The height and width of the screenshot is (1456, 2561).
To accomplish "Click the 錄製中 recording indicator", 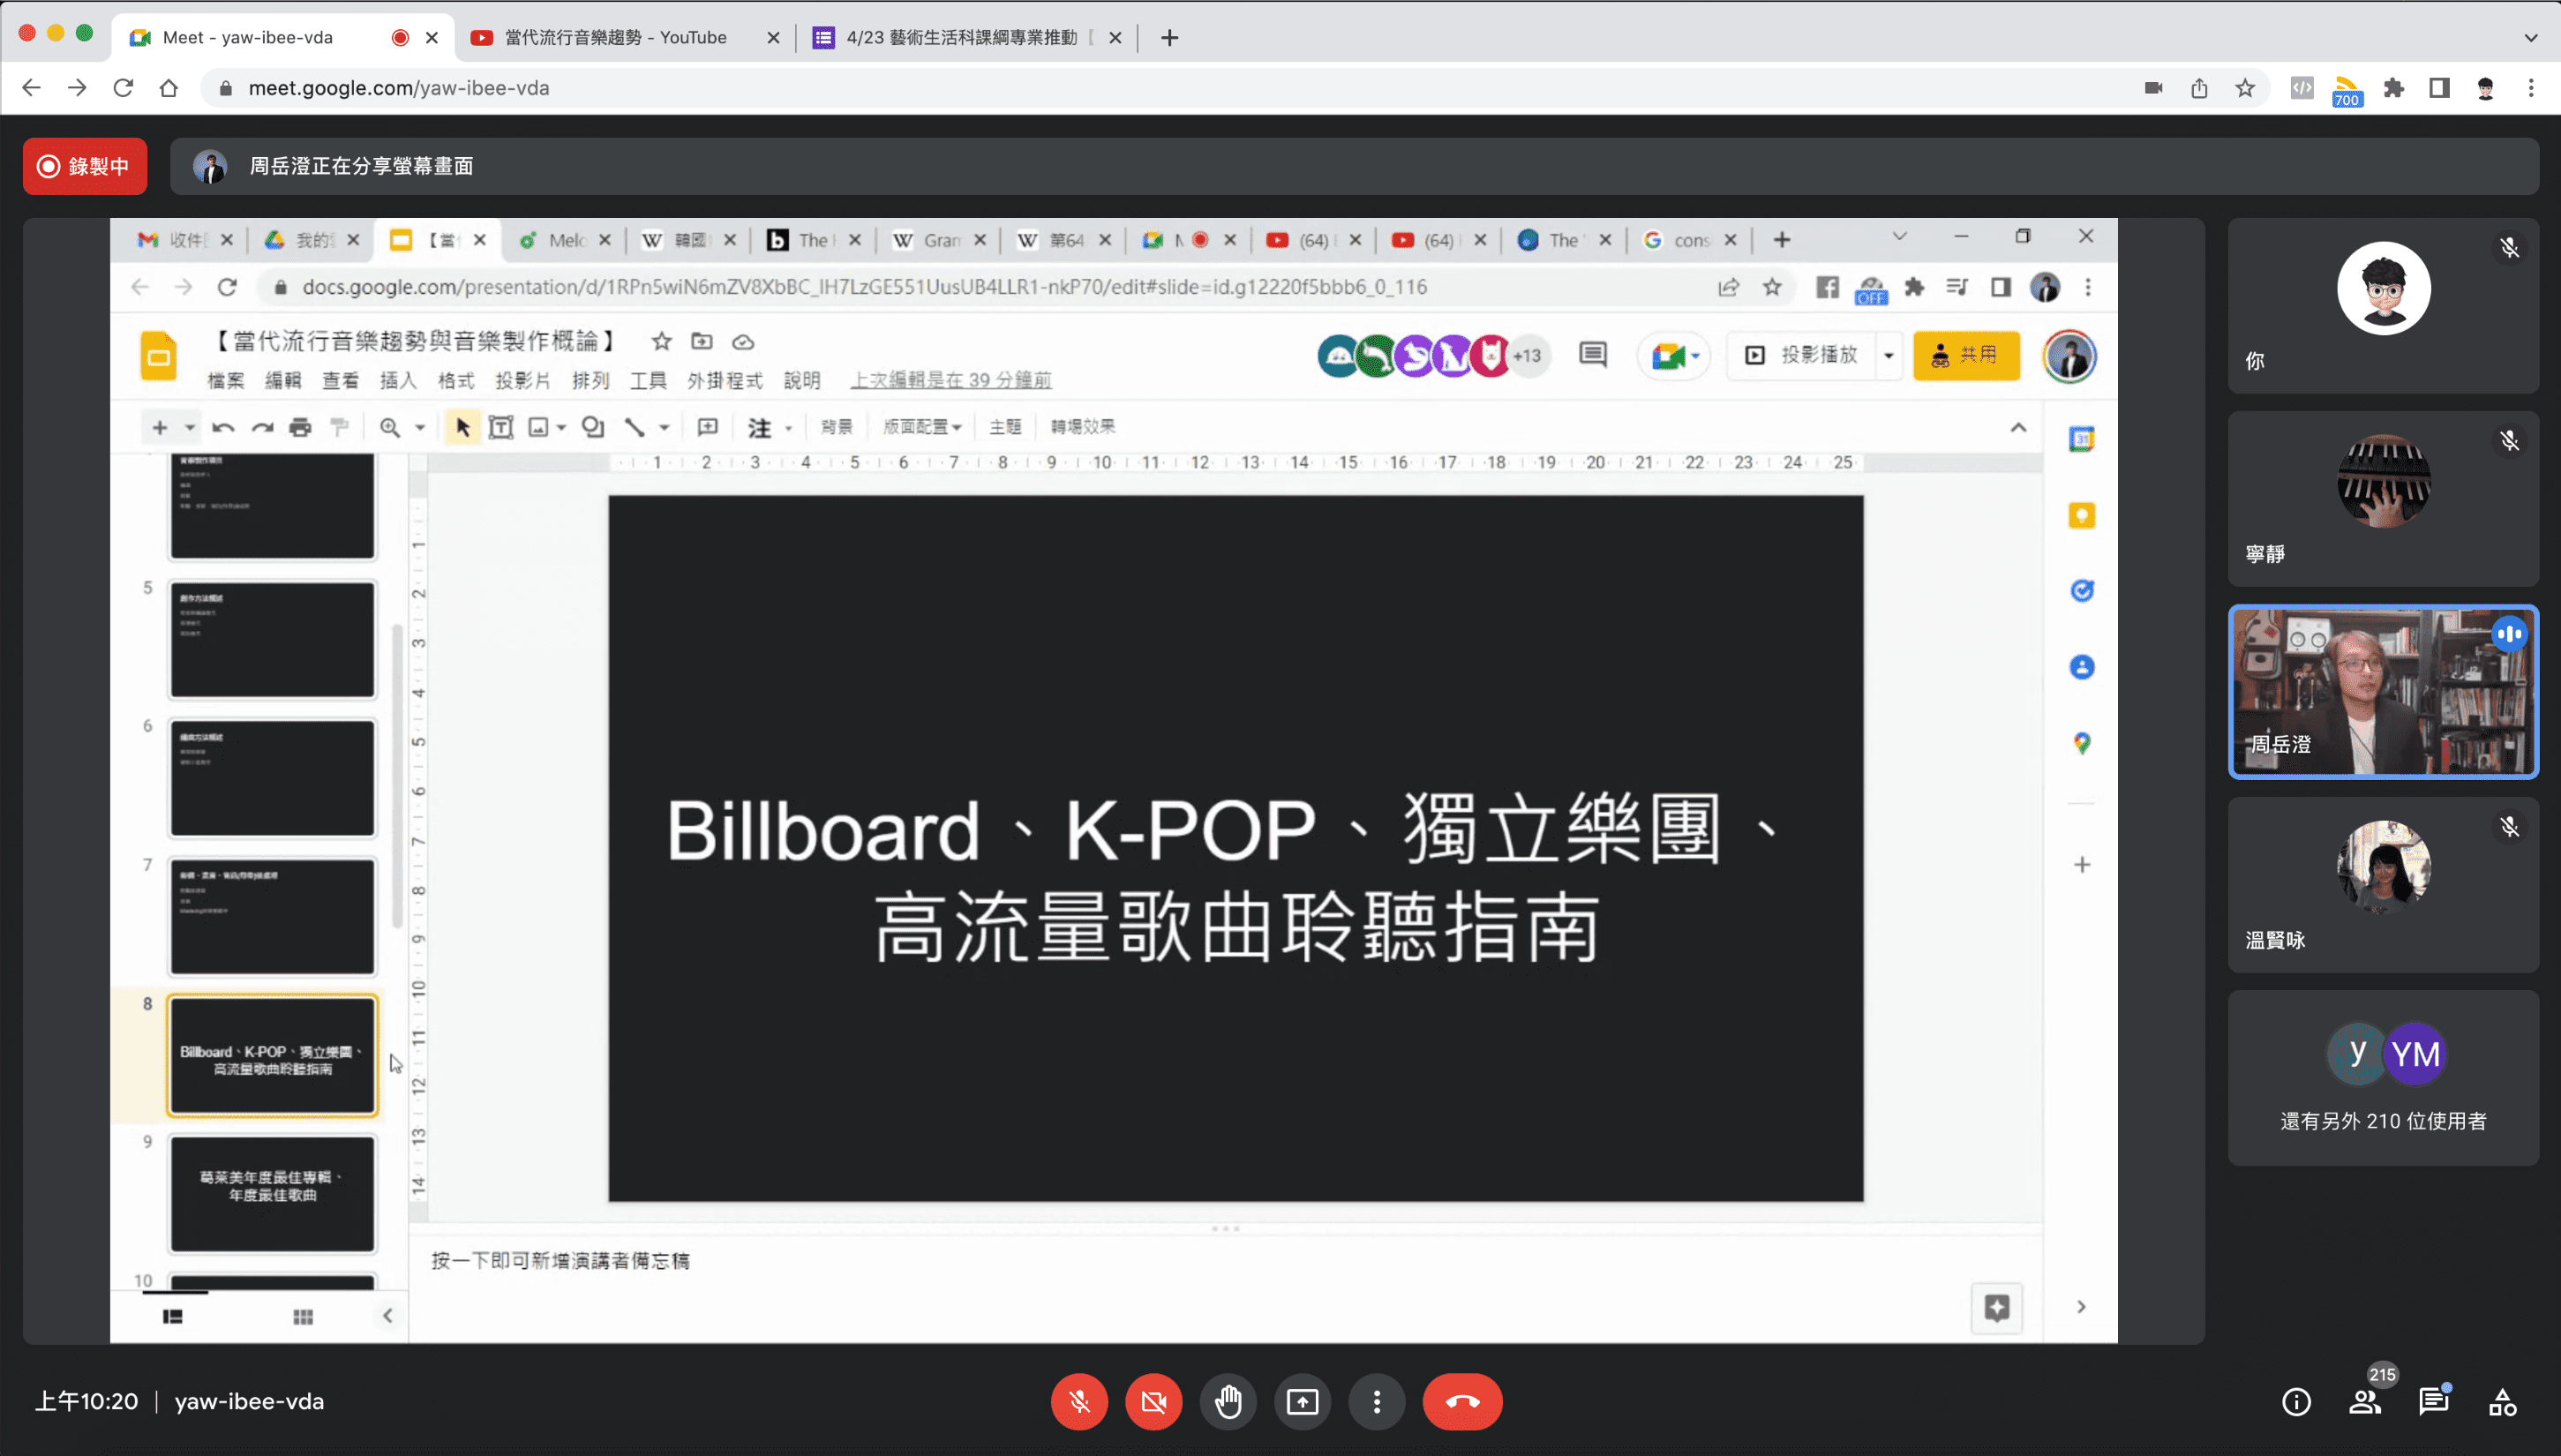I will pos(85,166).
